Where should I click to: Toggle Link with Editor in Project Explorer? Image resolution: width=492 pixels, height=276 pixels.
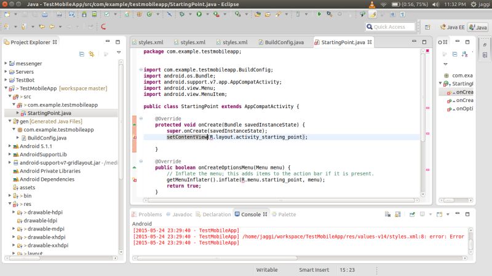(91, 54)
